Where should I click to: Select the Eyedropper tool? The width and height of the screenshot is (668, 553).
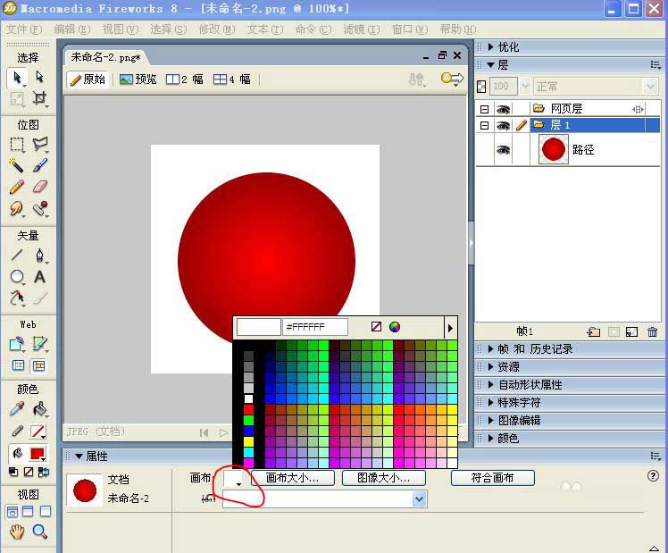point(17,410)
